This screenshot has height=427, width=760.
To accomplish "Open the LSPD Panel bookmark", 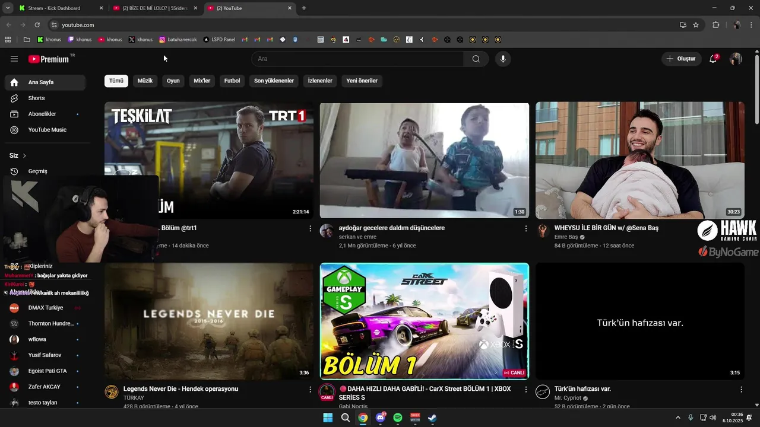I will click(x=219, y=40).
